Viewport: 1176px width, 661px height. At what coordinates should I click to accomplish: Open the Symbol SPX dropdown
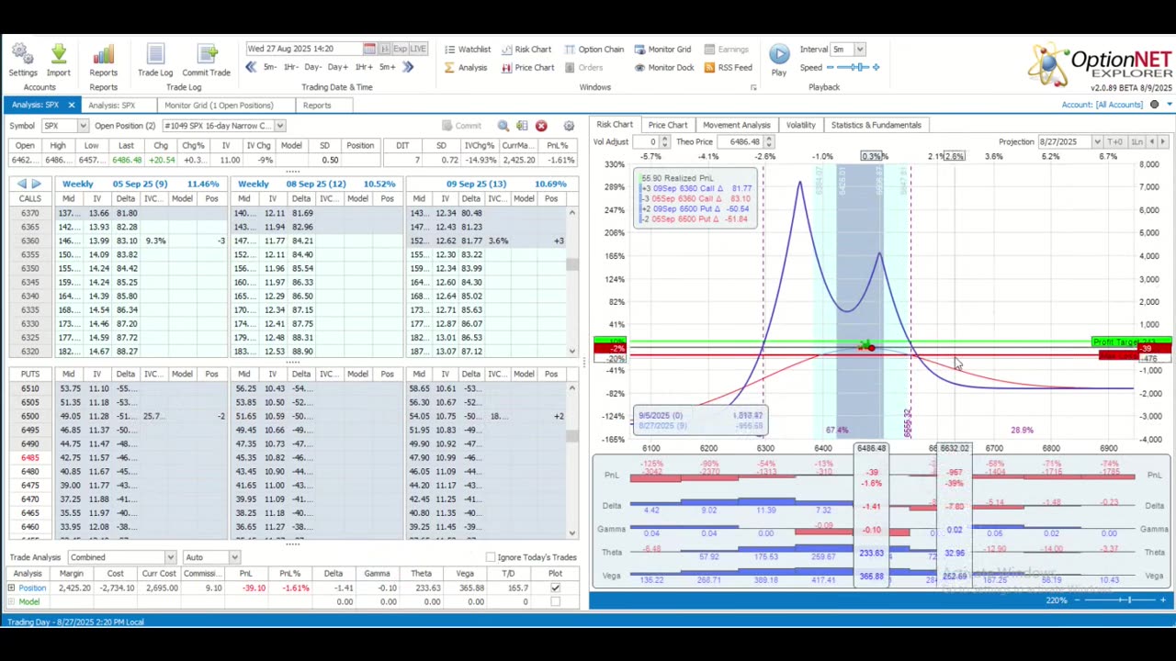click(83, 126)
